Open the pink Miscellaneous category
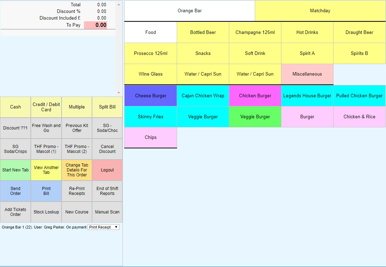This screenshot has height=267, width=386. coord(307,74)
